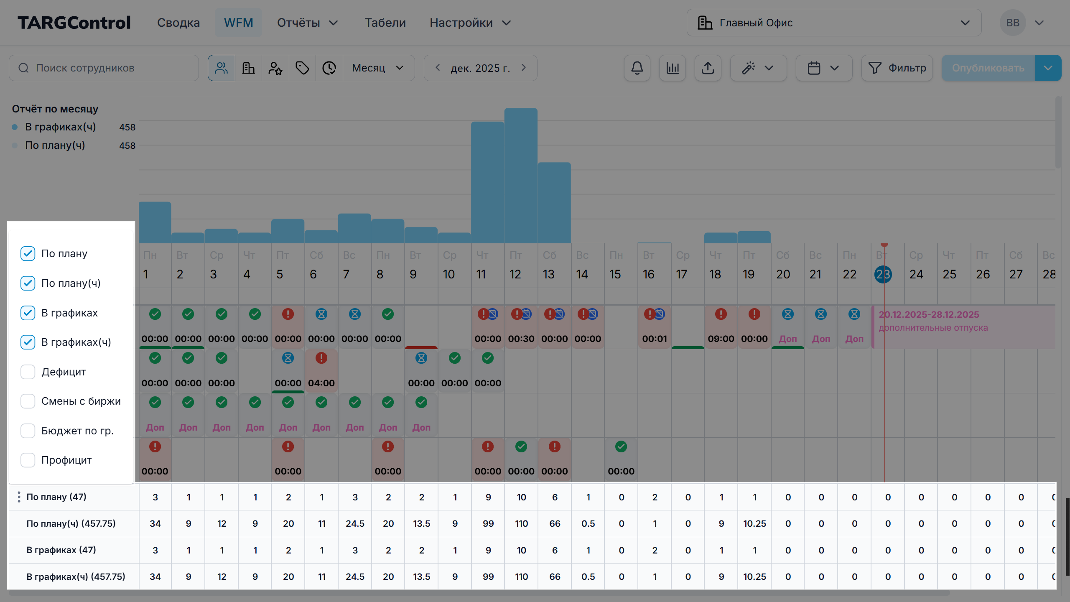The height and width of the screenshot is (602, 1070).
Task: Switch to the building departments view icon
Action: [x=248, y=68]
